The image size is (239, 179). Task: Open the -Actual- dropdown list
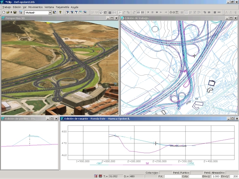pyautogui.click(x=50, y=13)
